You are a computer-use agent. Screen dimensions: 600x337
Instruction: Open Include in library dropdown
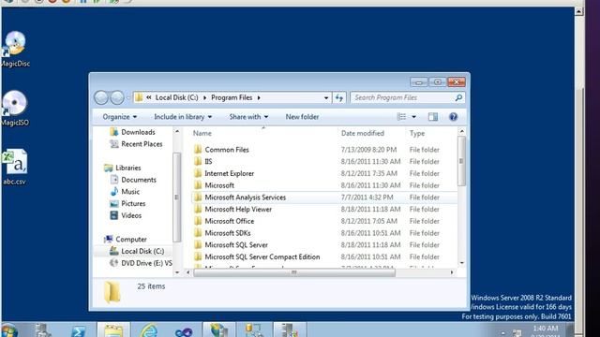pyautogui.click(x=183, y=117)
